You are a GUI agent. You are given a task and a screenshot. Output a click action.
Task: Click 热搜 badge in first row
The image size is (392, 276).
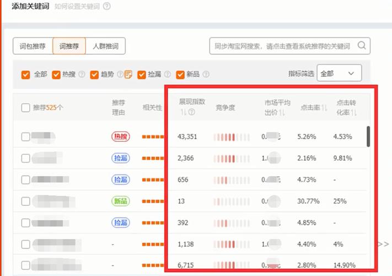(x=121, y=136)
